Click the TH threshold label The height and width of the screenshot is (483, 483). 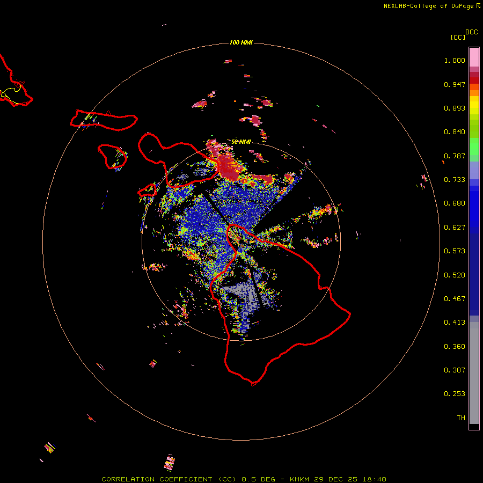point(461,418)
